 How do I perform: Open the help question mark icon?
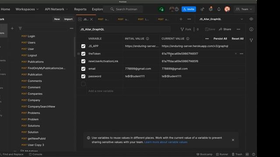click(253, 154)
